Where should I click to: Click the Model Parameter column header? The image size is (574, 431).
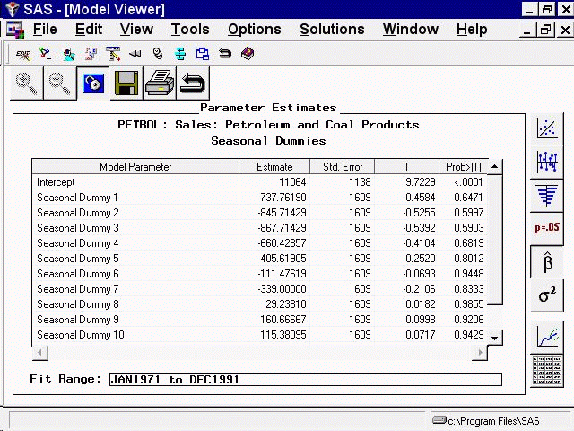(135, 167)
